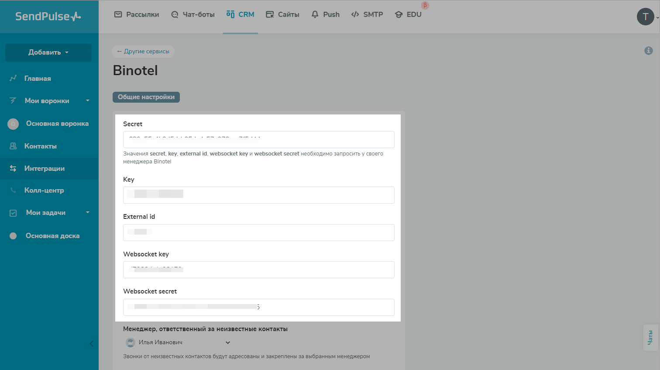The image size is (660, 370).
Task: Open Интеграции via its arrows icon
Action: coord(13,168)
